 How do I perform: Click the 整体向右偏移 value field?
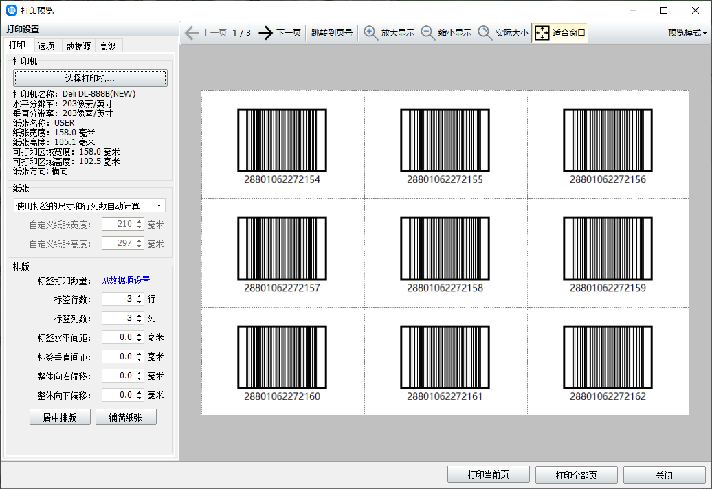(118, 376)
